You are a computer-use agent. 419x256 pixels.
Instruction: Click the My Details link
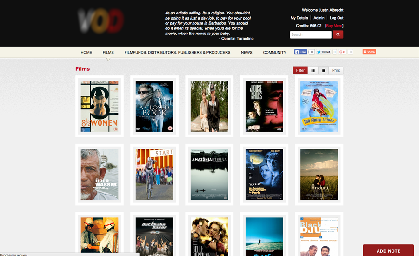coord(299,18)
